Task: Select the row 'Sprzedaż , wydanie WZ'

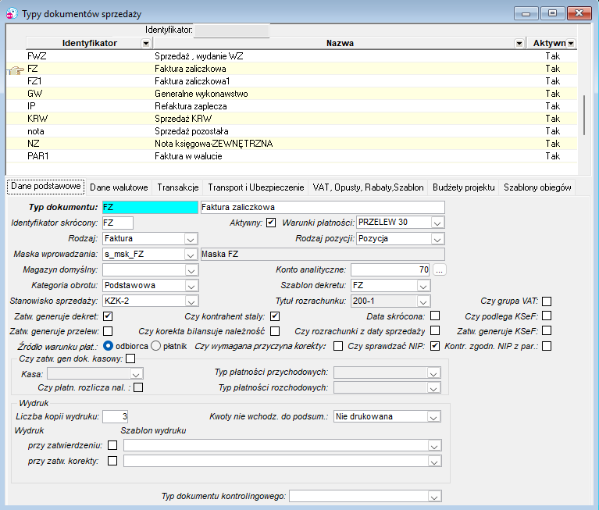Action: (x=292, y=56)
